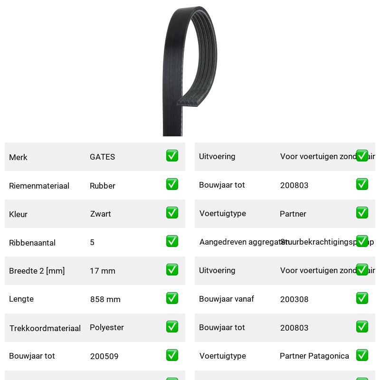Click the 858 mm length value

click(105, 299)
